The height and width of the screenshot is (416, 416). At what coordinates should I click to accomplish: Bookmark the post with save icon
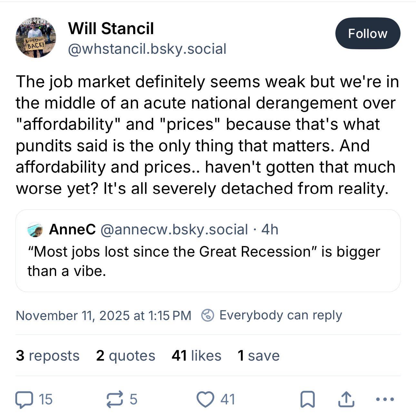[x=307, y=400]
